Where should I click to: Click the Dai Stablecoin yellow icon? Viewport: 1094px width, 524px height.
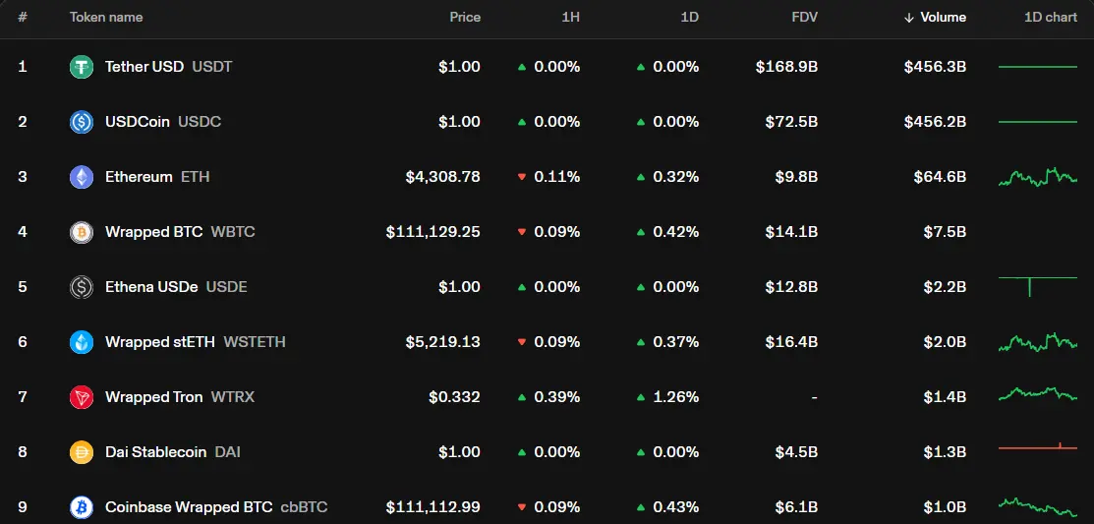click(82, 452)
